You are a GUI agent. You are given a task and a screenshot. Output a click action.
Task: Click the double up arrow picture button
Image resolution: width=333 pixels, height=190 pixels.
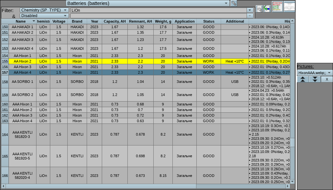pyautogui.click(x=303, y=79)
